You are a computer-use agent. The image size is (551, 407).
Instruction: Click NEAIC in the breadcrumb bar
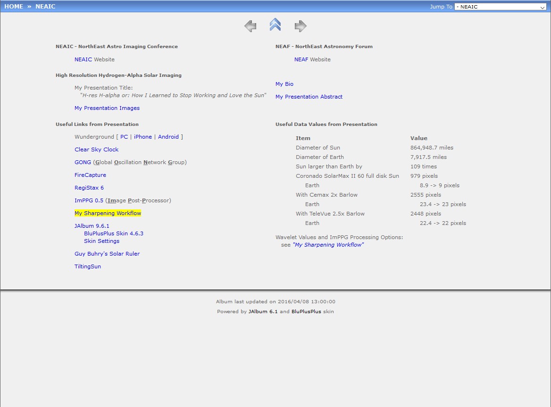pyautogui.click(x=45, y=6)
